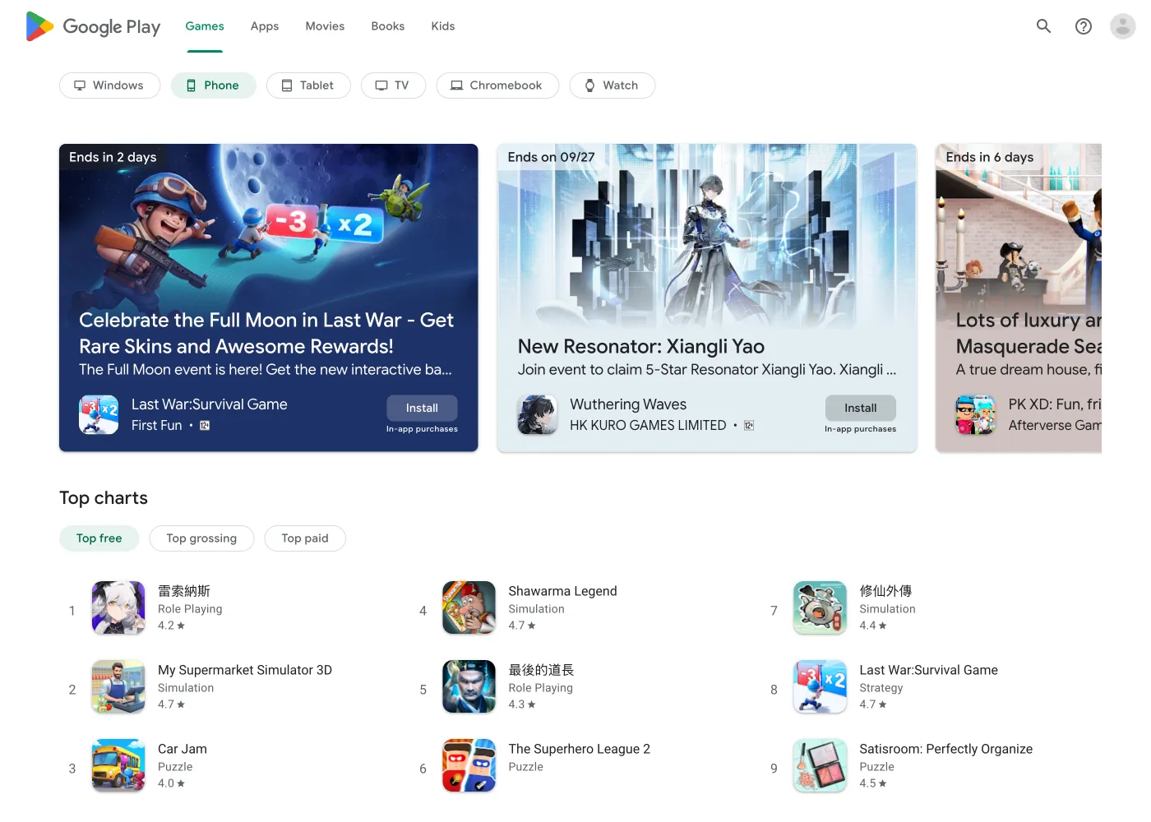The image size is (1151, 822).
Task: Click the 'Top charts' heading
Action: (x=104, y=498)
